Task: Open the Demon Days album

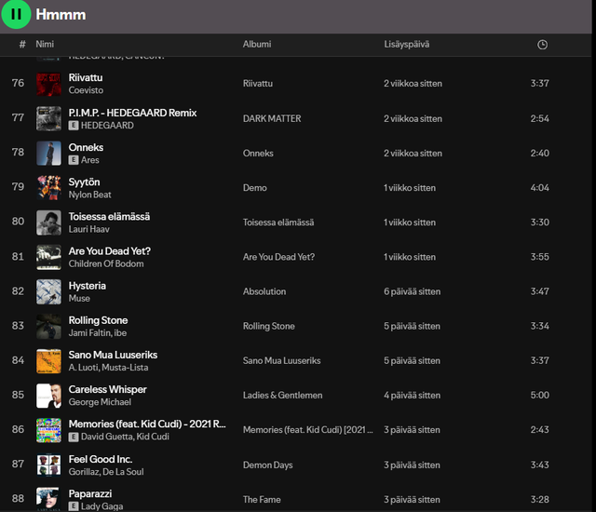Action: pos(267,465)
